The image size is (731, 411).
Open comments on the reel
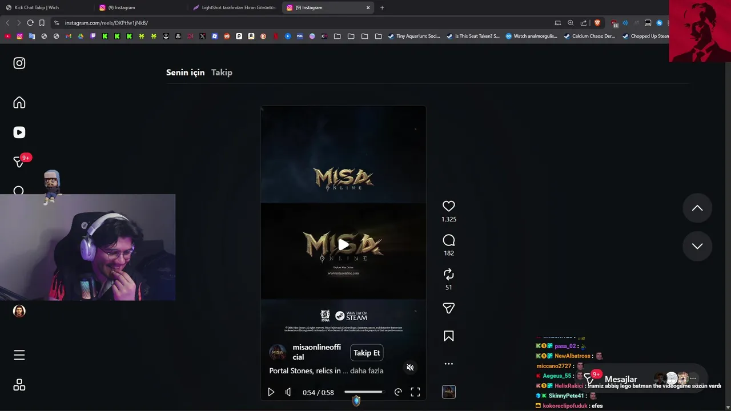pyautogui.click(x=449, y=240)
